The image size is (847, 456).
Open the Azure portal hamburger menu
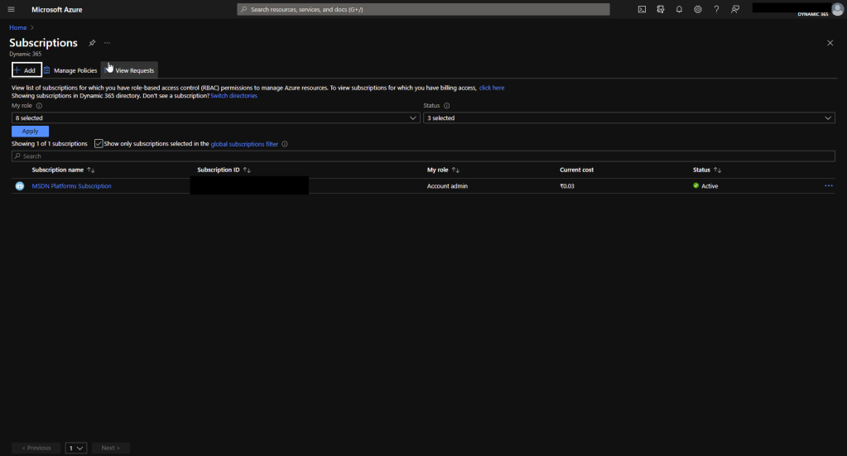(12, 10)
